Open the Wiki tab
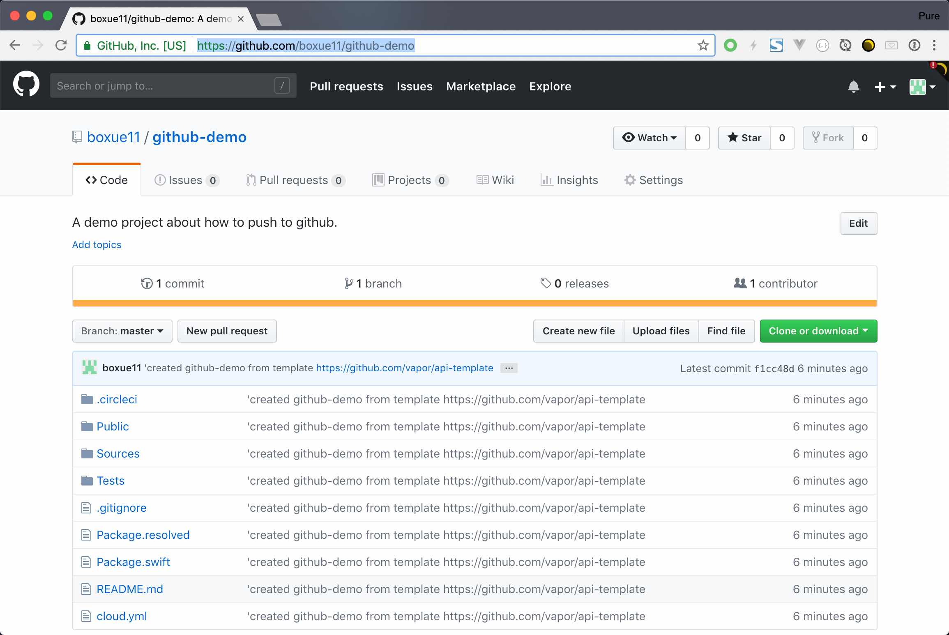This screenshot has width=949, height=635. click(495, 180)
